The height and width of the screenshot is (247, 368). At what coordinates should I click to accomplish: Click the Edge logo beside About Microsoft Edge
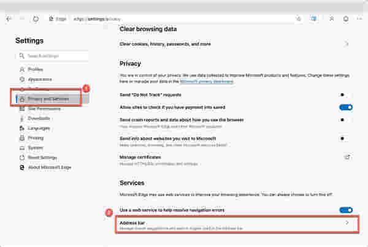click(23, 168)
